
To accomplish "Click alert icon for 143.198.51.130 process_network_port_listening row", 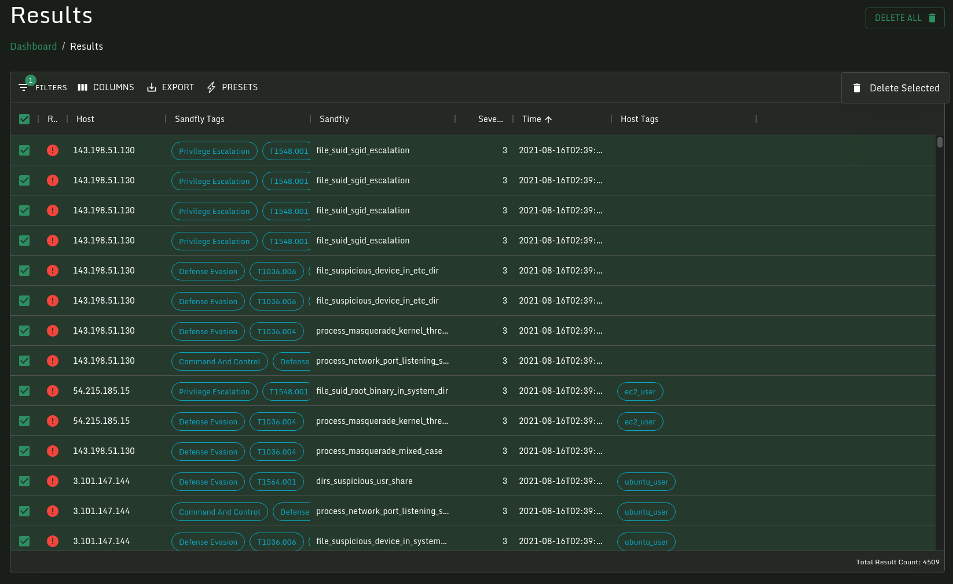I will (53, 361).
